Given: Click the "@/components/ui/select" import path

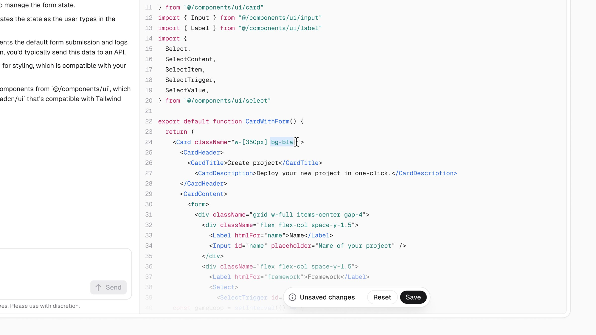Looking at the screenshot, I should pyautogui.click(x=227, y=101).
